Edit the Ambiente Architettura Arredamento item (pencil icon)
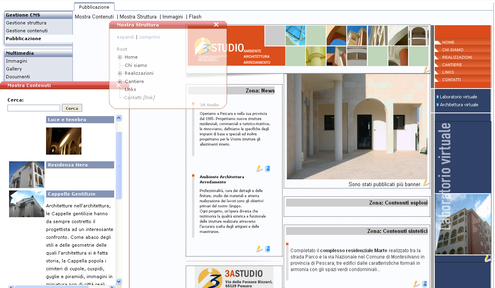 [259, 249]
